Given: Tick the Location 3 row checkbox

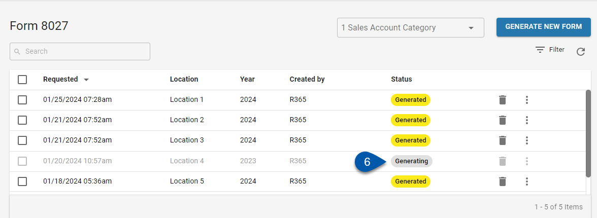Looking at the screenshot, I should click(22, 140).
